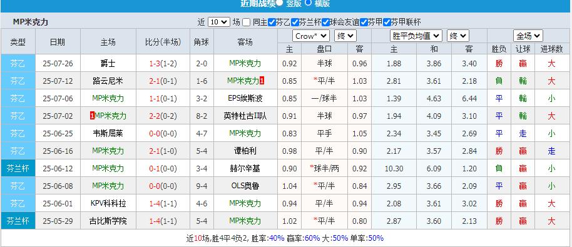572x247 pixels.
Task: Click the 盘口 column header
Action: [324, 49]
